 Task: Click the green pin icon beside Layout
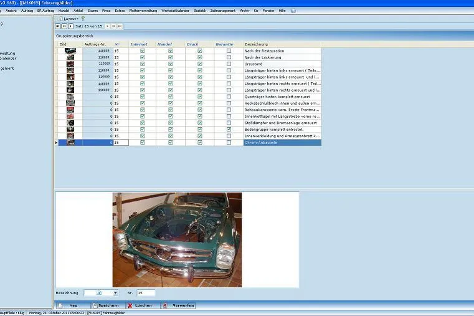pos(83,19)
